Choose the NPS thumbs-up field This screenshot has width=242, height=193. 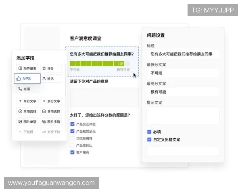(27, 78)
